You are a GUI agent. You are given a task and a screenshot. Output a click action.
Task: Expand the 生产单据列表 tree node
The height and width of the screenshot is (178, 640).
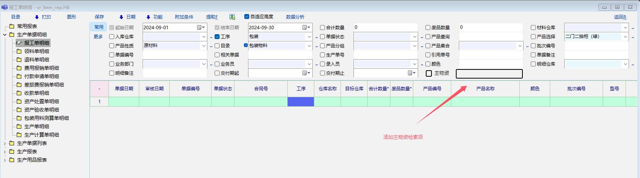(x=5, y=143)
